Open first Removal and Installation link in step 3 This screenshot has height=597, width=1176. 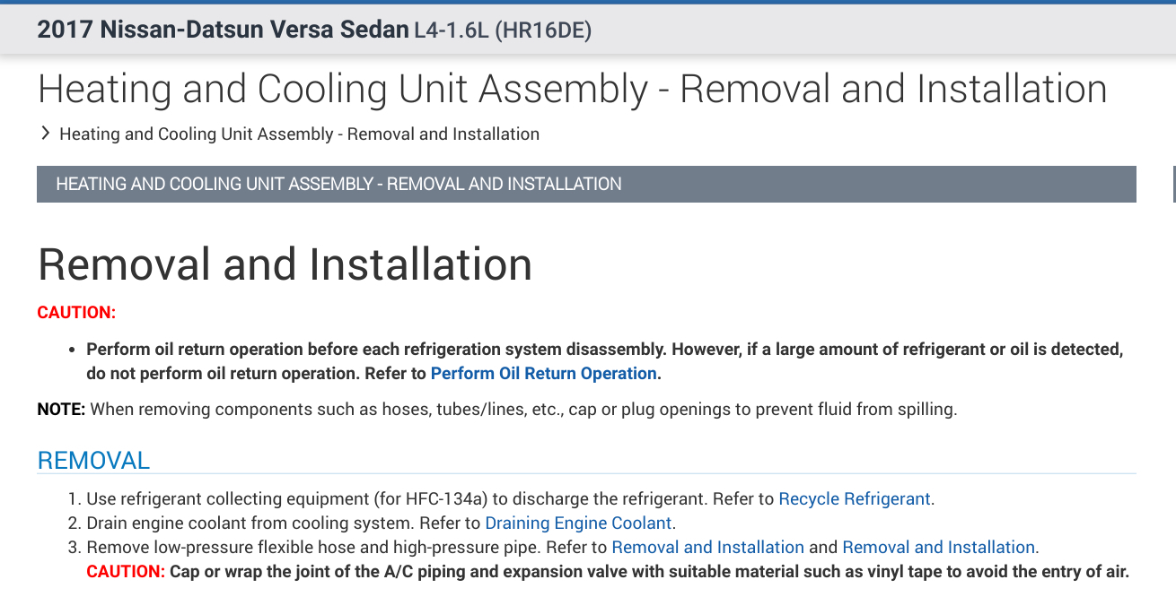coord(707,548)
